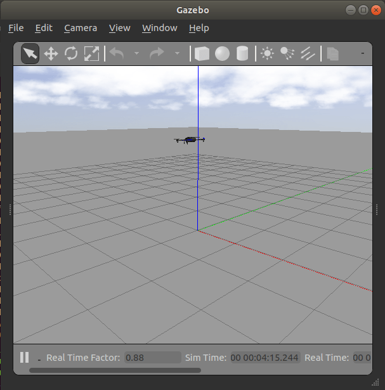Image resolution: width=385 pixels, height=390 pixels.
Task: Open the Camera menu
Action: [x=81, y=28]
